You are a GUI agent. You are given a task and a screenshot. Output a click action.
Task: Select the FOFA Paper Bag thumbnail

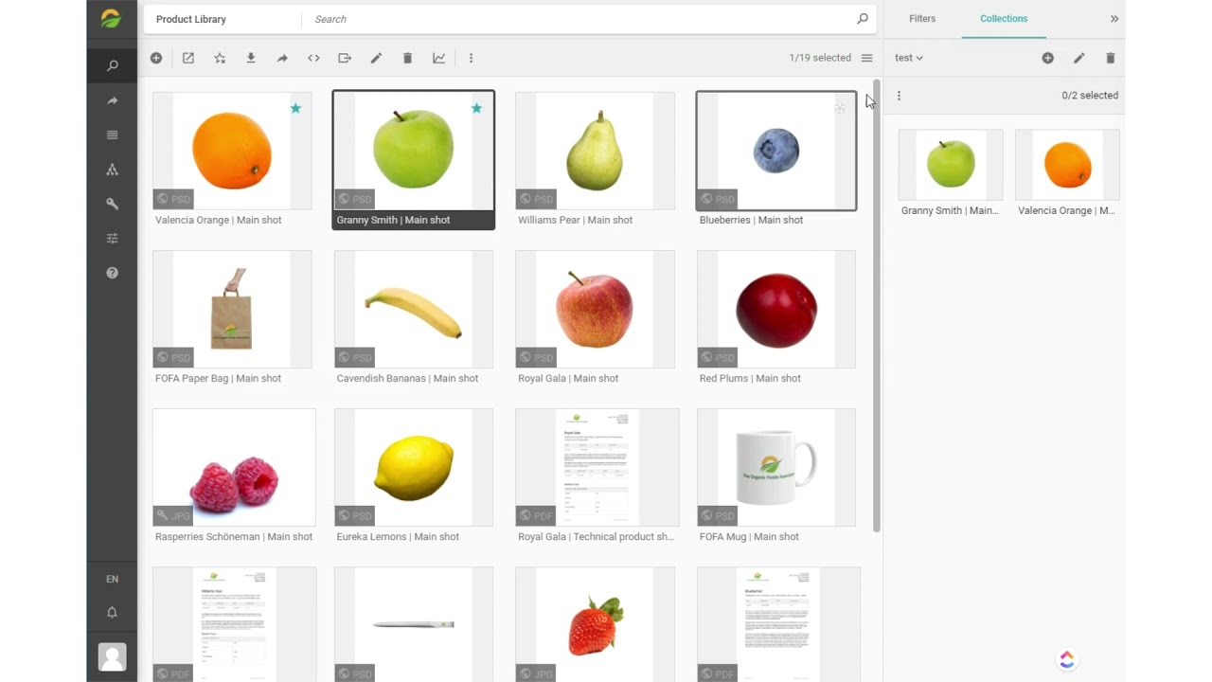[x=232, y=309]
